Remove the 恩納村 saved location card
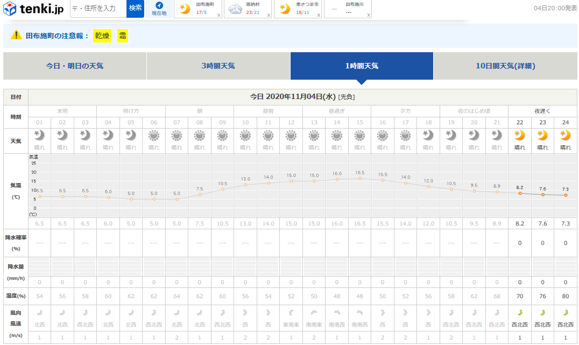 269,15
